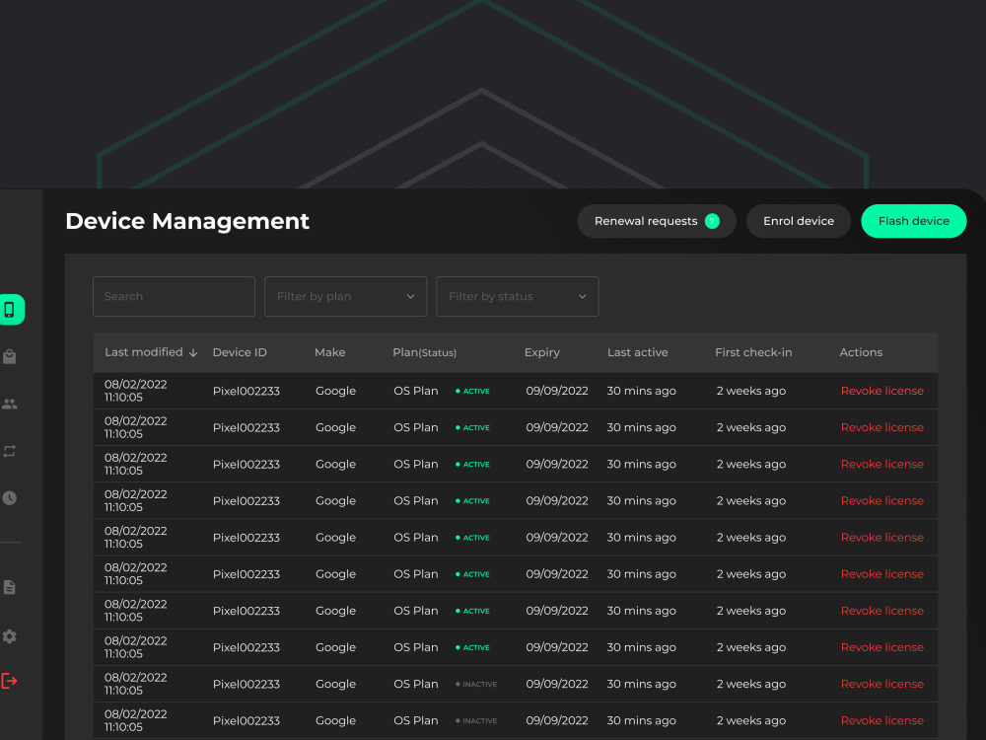Open Renewal requests
The width and height of the screenshot is (986, 740).
pyautogui.click(x=657, y=221)
